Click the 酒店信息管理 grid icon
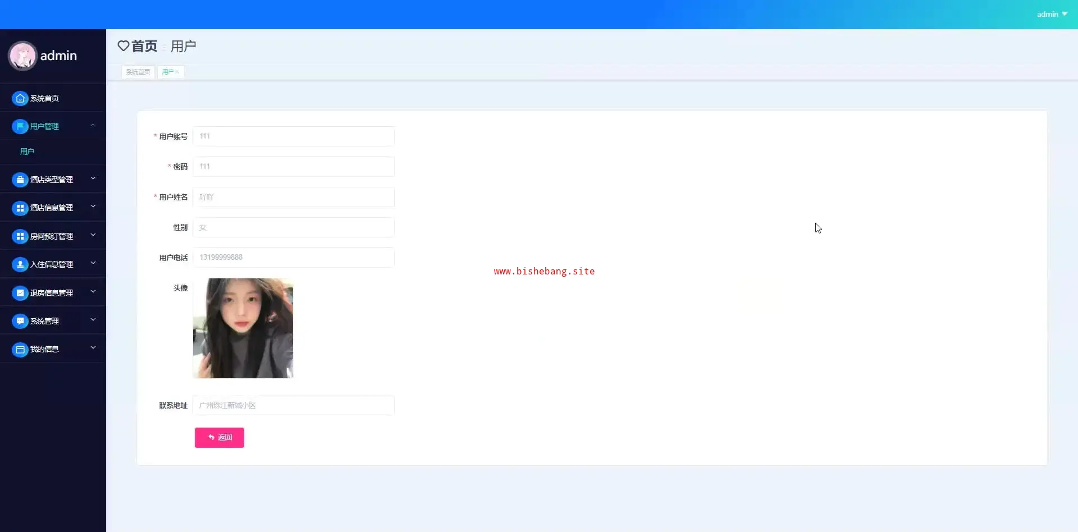1078x532 pixels. point(20,208)
